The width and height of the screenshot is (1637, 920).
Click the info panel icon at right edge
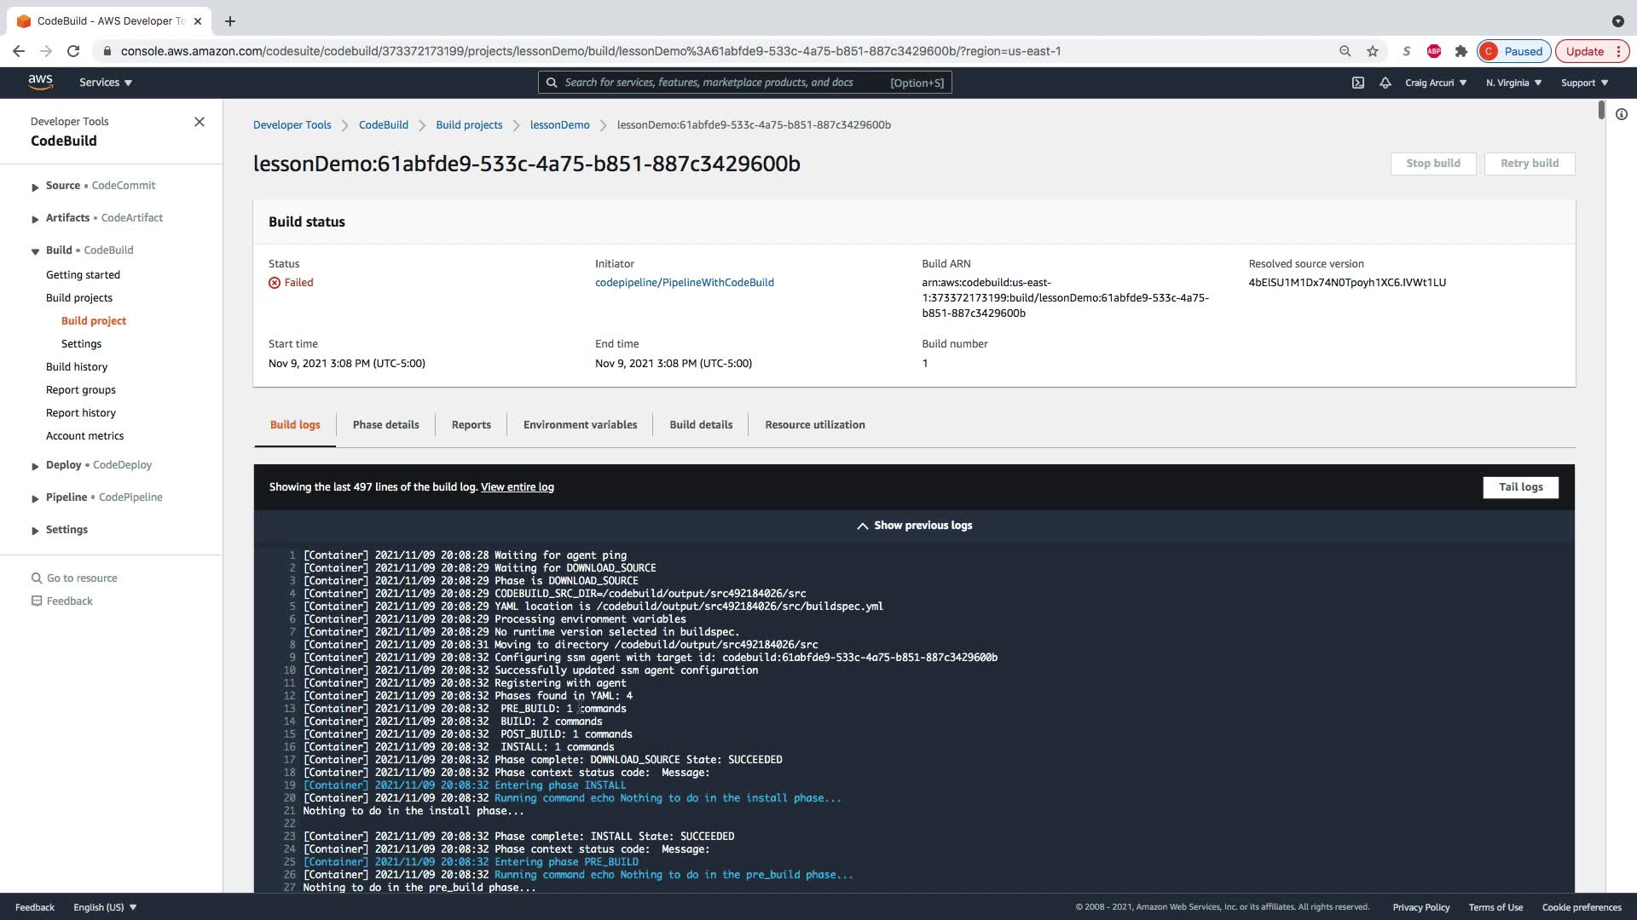[1622, 114]
